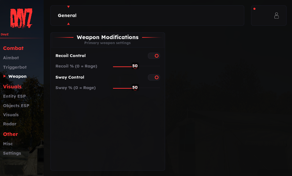Select Entity ESP in the sidebar
292x176 pixels.
(14, 96)
